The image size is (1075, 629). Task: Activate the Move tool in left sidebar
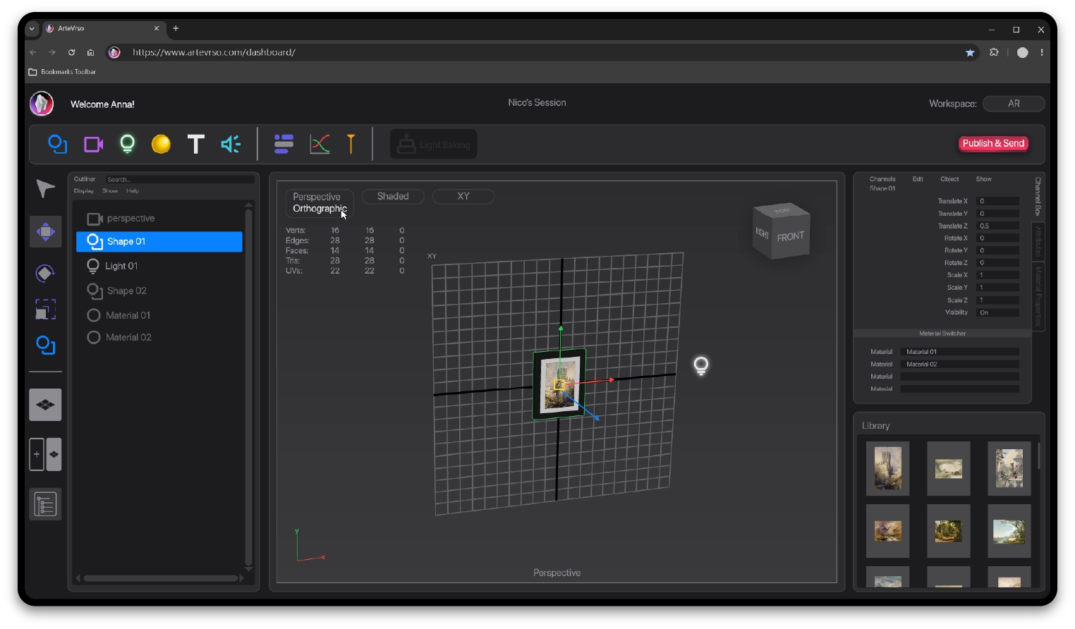coord(45,232)
